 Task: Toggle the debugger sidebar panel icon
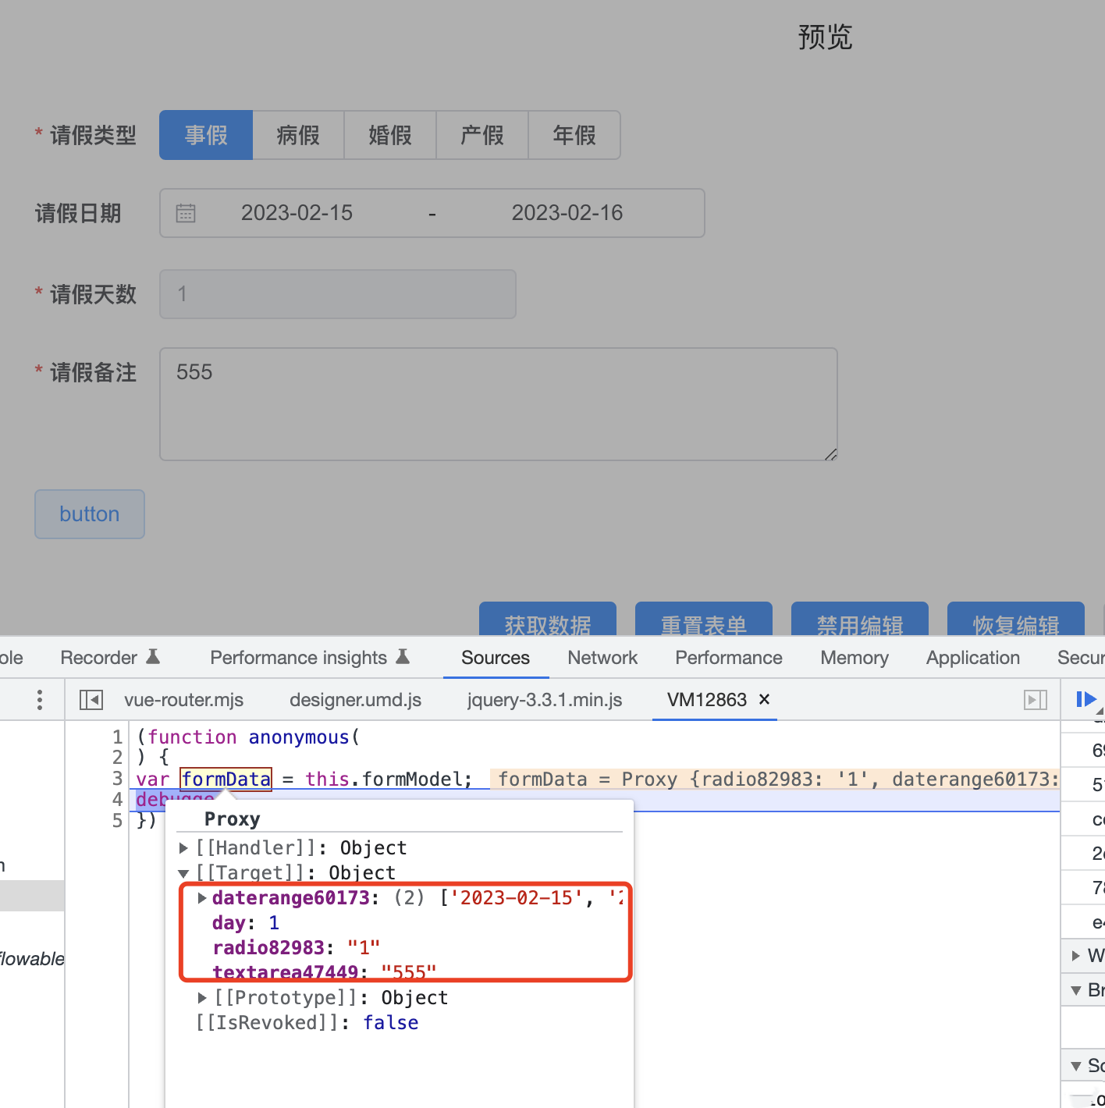click(1035, 700)
